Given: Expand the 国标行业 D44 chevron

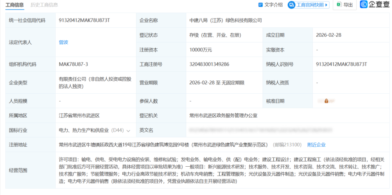Looking at the screenshot, I should 128,130.
